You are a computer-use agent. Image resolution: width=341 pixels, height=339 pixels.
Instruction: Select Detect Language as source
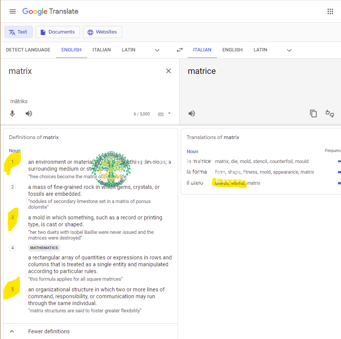28,50
